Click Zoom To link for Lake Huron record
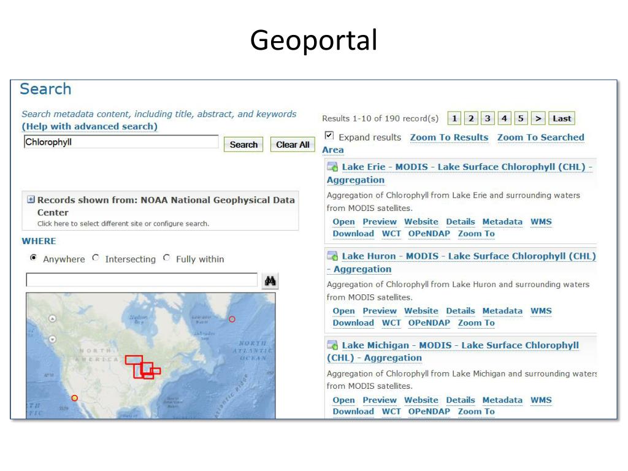 point(476,323)
